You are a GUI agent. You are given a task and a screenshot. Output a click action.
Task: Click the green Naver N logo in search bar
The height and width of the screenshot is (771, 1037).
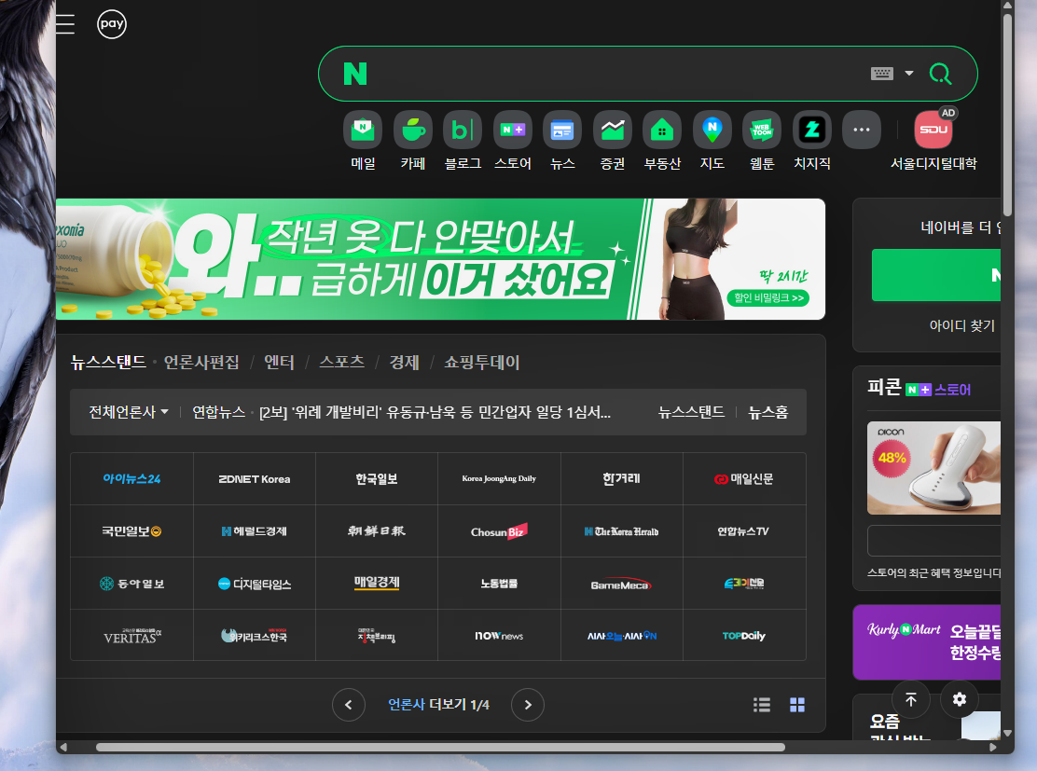tap(355, 74)
